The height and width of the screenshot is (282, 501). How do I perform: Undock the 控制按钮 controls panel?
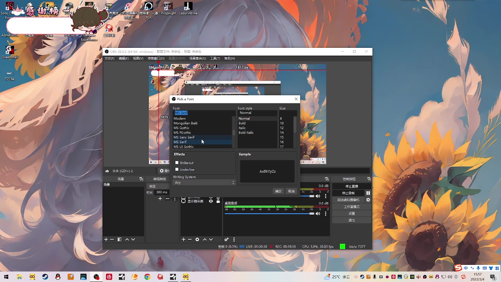pyautogui.click(x=369, y=179)
